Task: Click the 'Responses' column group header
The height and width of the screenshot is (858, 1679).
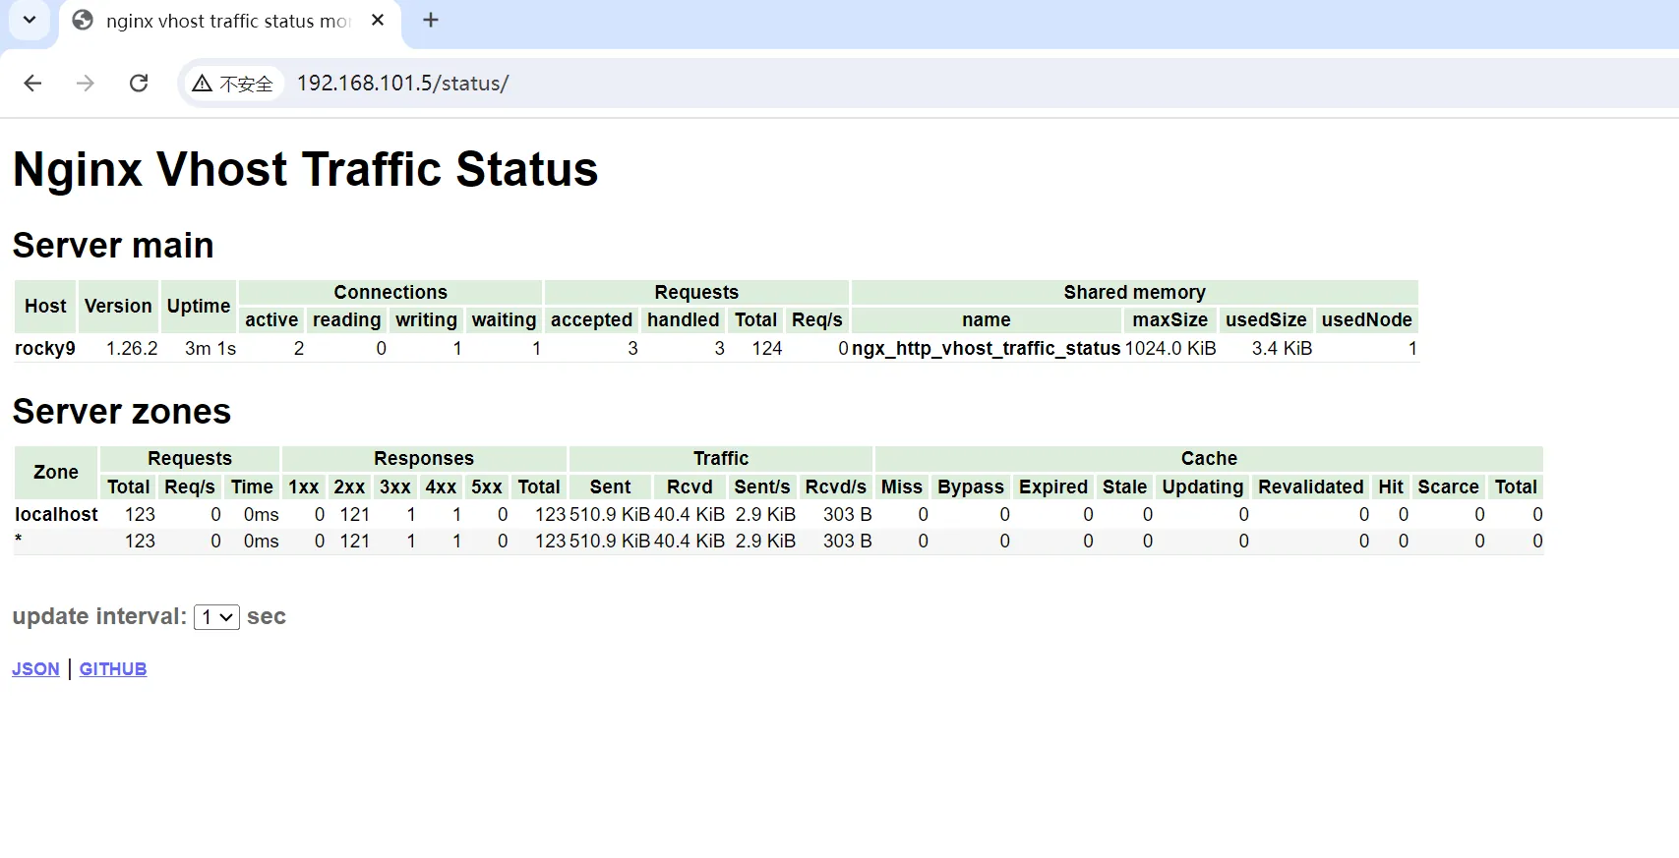Action: (x=424, y=458)
